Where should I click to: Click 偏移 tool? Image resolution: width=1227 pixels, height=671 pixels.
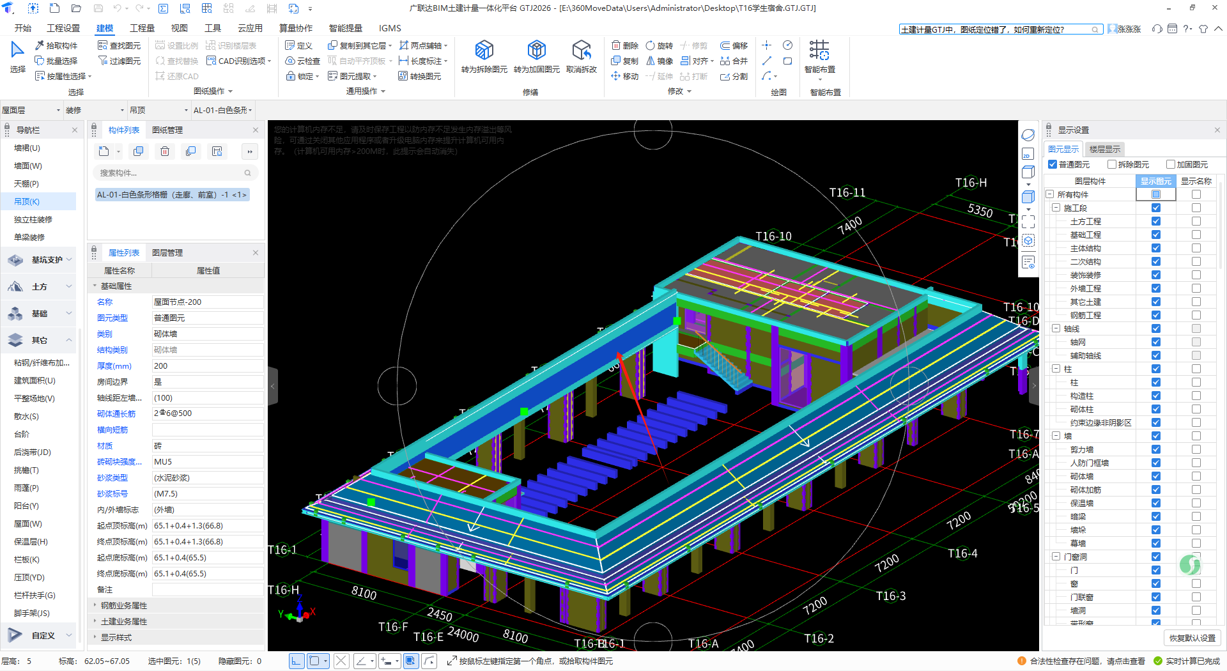tap(734, 45)
